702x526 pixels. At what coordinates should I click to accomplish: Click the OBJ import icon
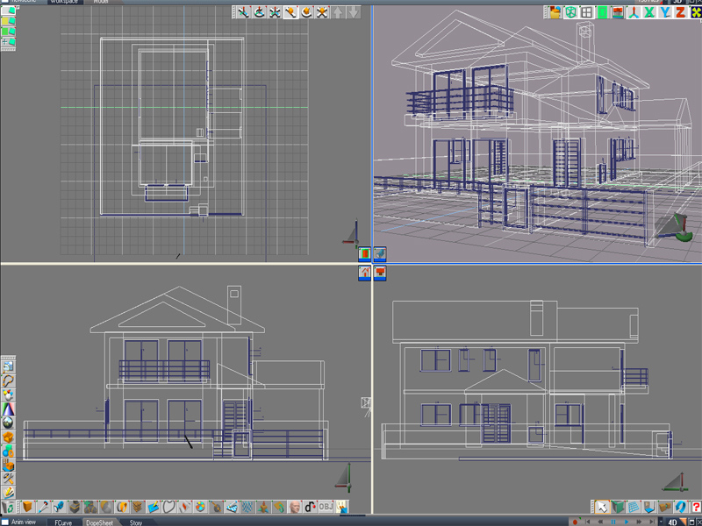(x=326, y=507)
